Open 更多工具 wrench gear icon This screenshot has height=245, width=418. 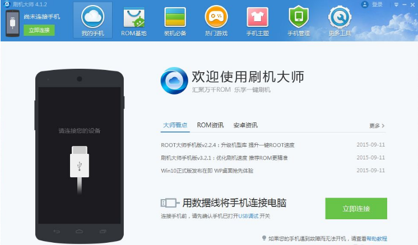340,17
